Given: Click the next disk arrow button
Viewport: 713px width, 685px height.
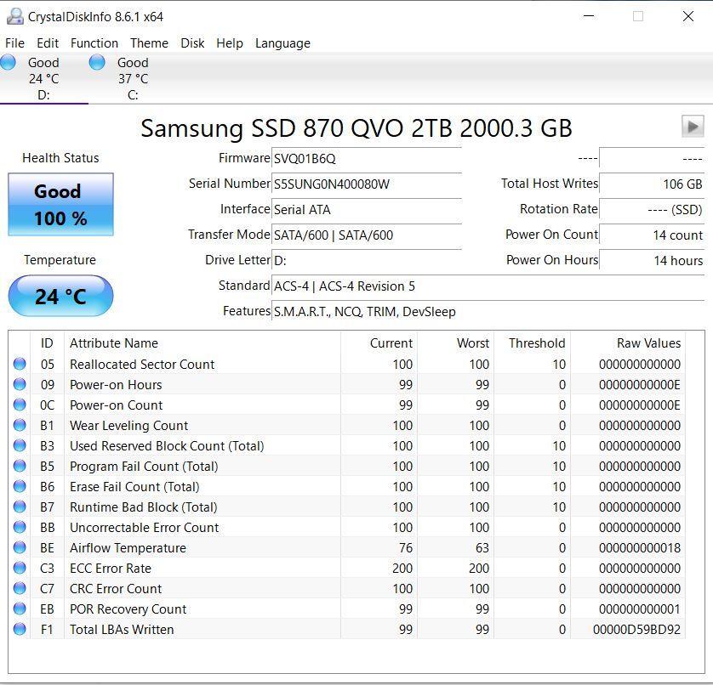Looking at the screenshot, I should [x=693, y=127].
